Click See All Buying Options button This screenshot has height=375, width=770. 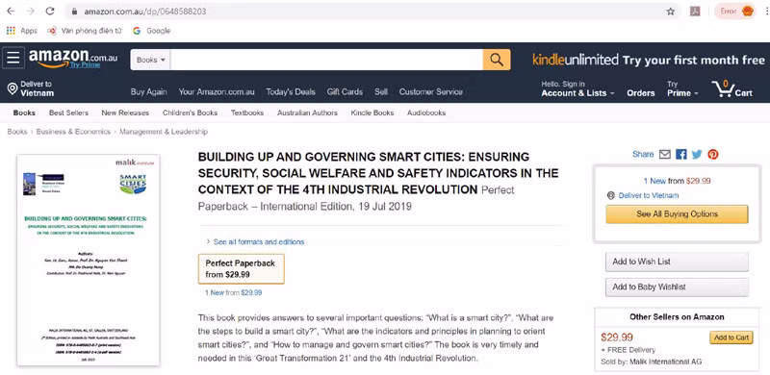(x=677, y=214)
